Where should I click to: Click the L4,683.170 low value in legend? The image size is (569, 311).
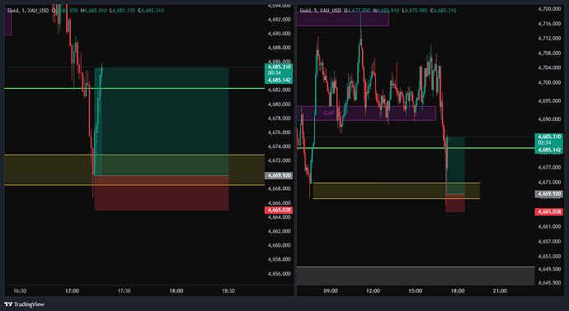(x=122, y=11)
